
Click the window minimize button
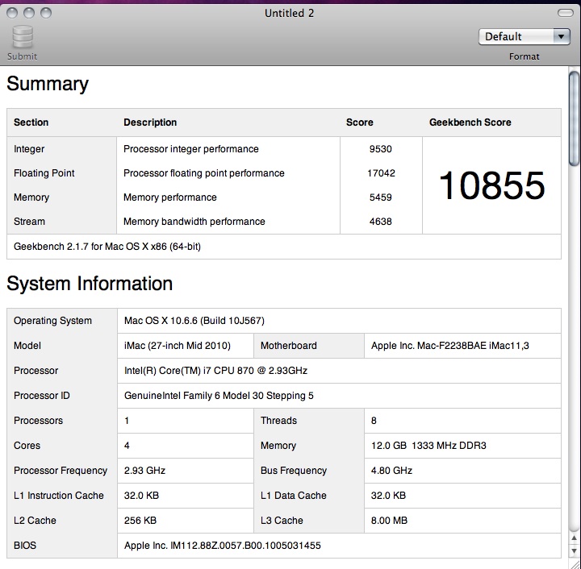click(x=29, y=13)
